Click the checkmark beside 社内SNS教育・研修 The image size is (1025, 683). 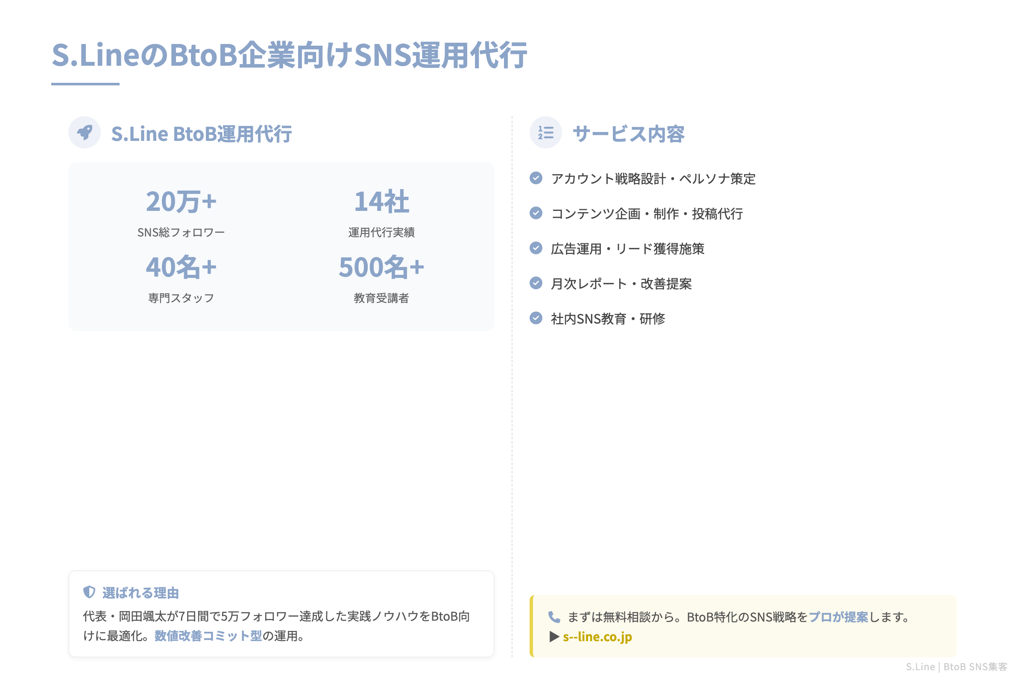pos(535,318)
